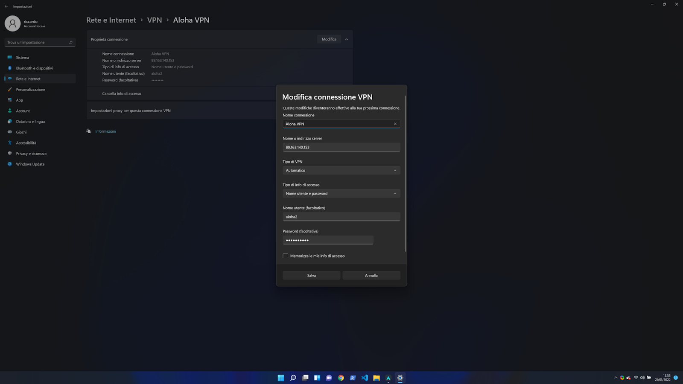Open Visual Studio Code from the taskbar
The image size is (683, 384).
click(365, 378)
